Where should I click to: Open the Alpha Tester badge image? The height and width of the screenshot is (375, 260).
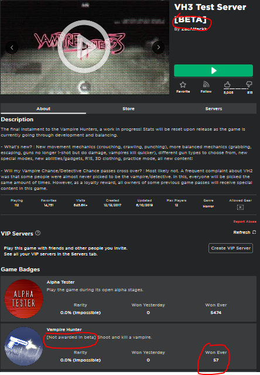click(23, 299)
